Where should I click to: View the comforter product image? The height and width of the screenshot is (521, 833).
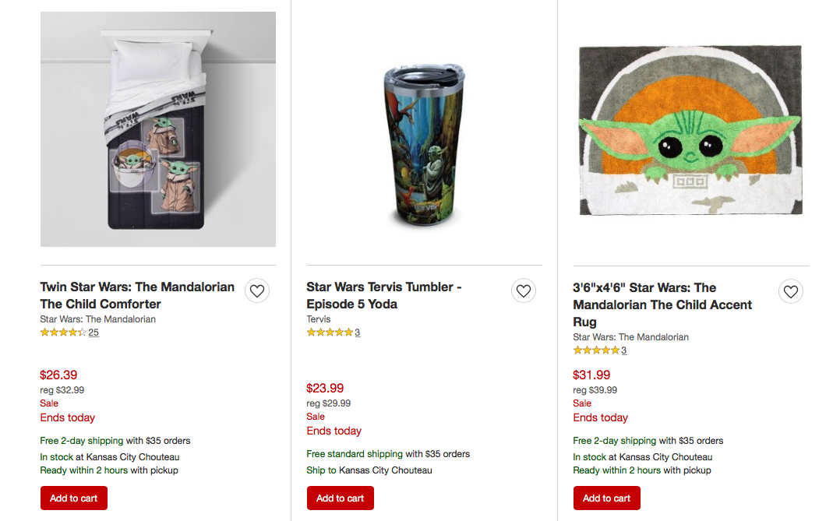158,129
